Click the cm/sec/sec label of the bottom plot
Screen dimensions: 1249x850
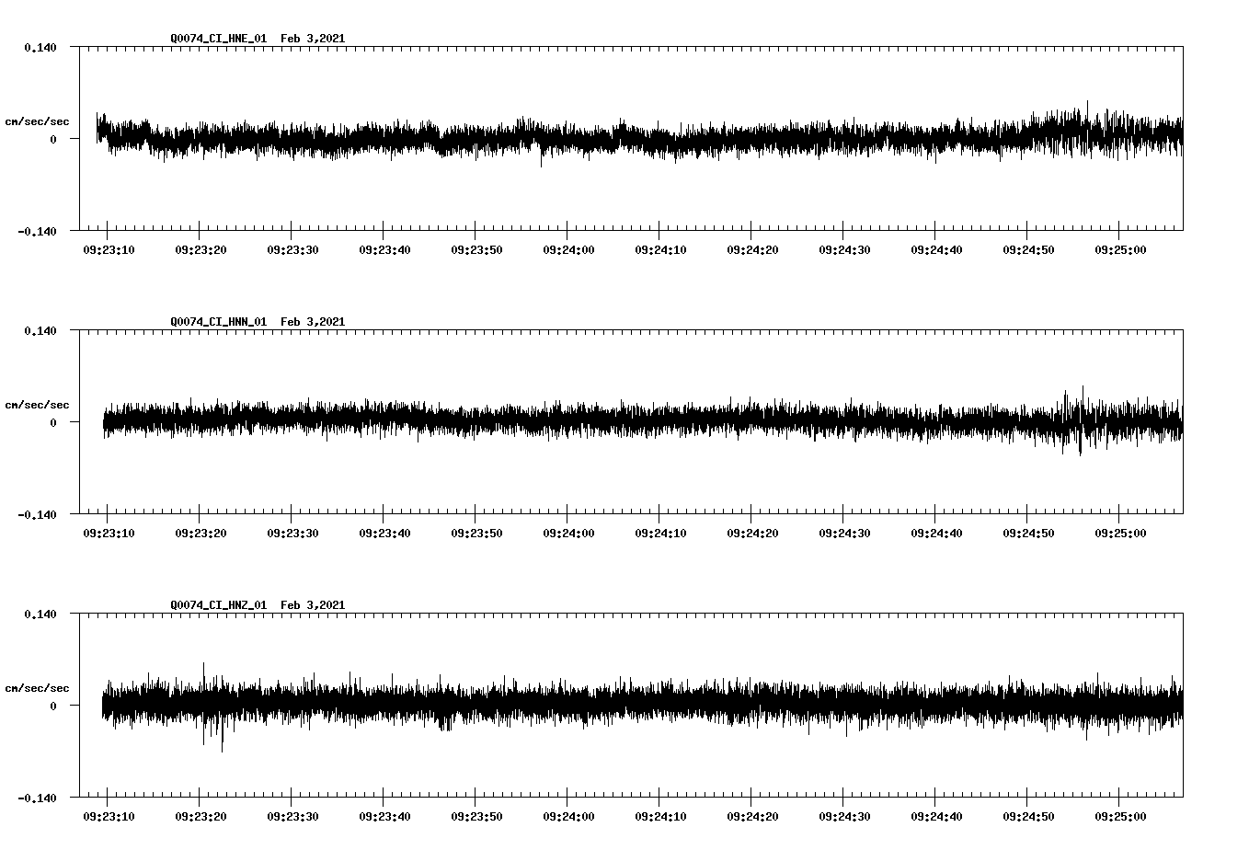tap(38, 686)
